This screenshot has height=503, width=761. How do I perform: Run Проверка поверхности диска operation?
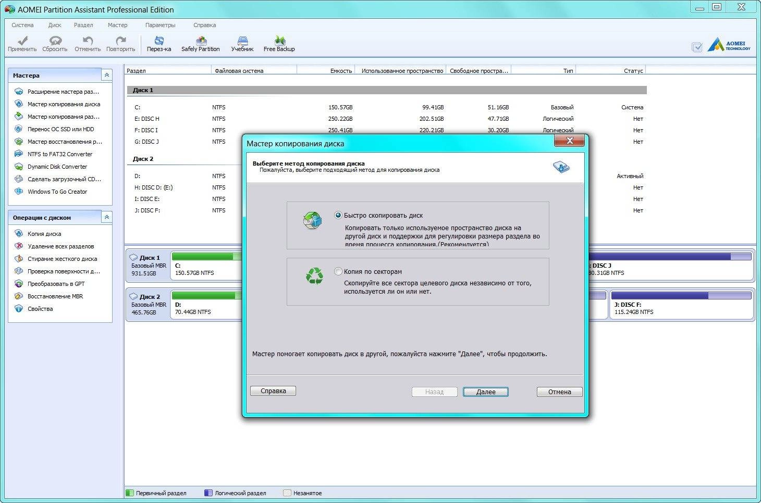[x=64, y=271]
